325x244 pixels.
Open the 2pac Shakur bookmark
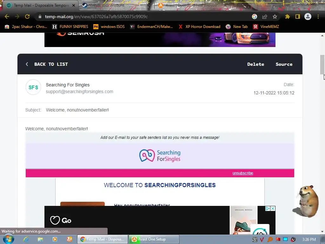pyautogui.click(x=26, y=27)
